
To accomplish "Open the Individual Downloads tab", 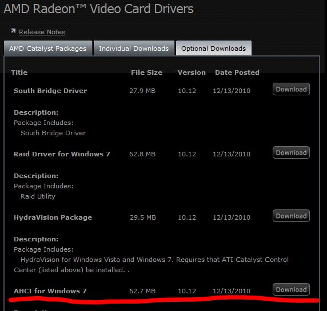I will 134,49.
